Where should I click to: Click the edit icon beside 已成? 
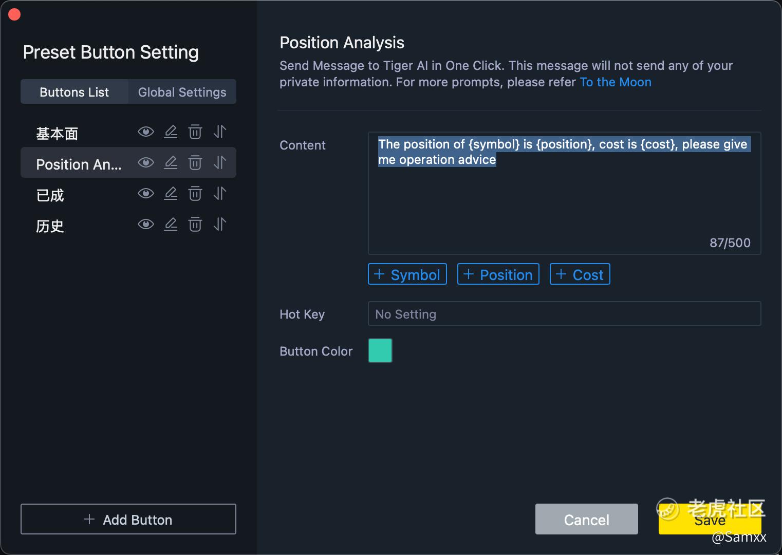(x=171, y=194)
